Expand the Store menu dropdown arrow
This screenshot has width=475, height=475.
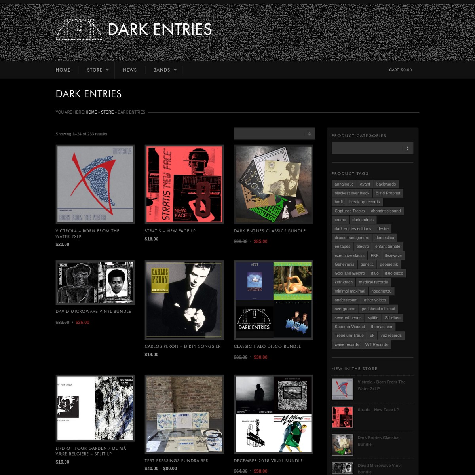coord(107,70)
